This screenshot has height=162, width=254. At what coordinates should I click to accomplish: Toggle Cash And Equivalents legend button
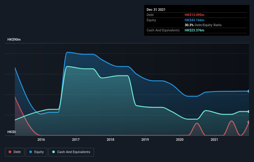[71, 152]
